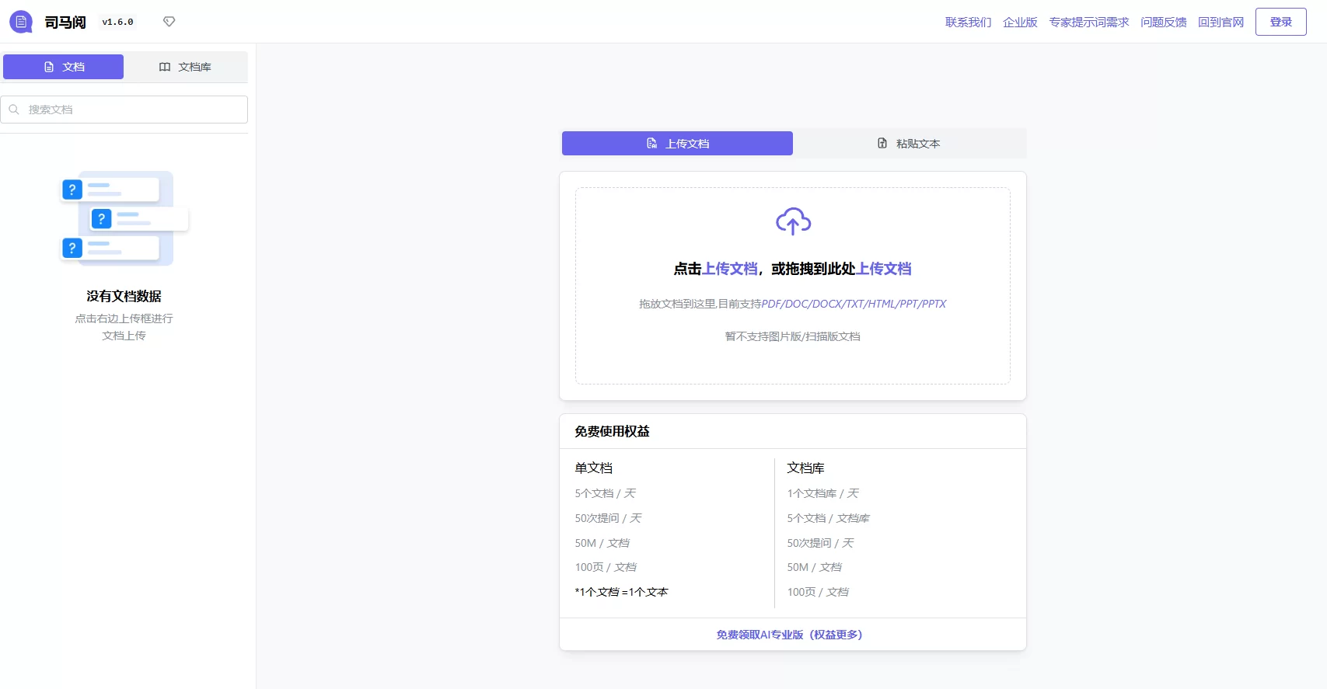Select the 上传文档 tab
This screenshot has width=1327, height=689.
pyautogui.click(x=677, y=144)
